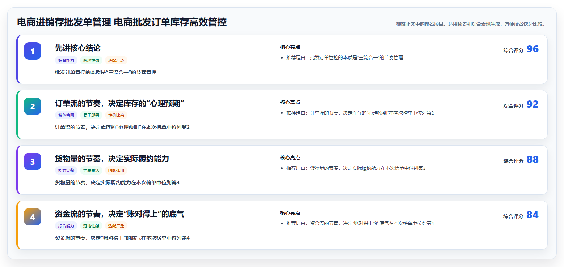Click the rank 1 number badge
The width and height of the screenshot is (564, 267).
(x=33, y=51)
